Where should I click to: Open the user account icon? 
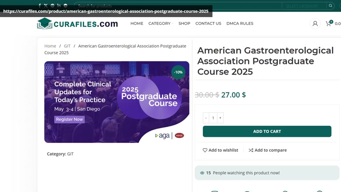coord(315,24)
